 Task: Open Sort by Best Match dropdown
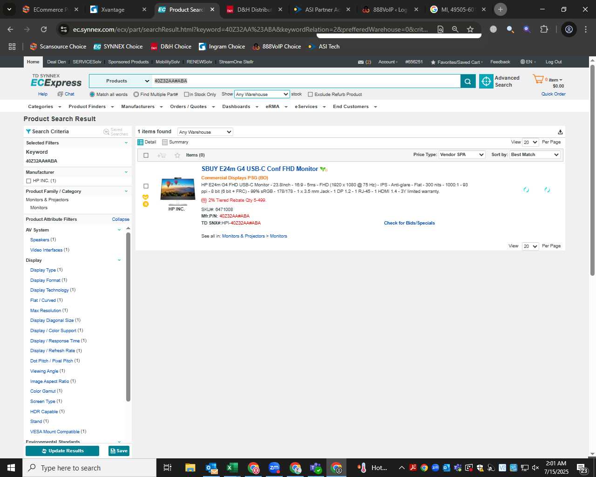click(x=535, y=155)
